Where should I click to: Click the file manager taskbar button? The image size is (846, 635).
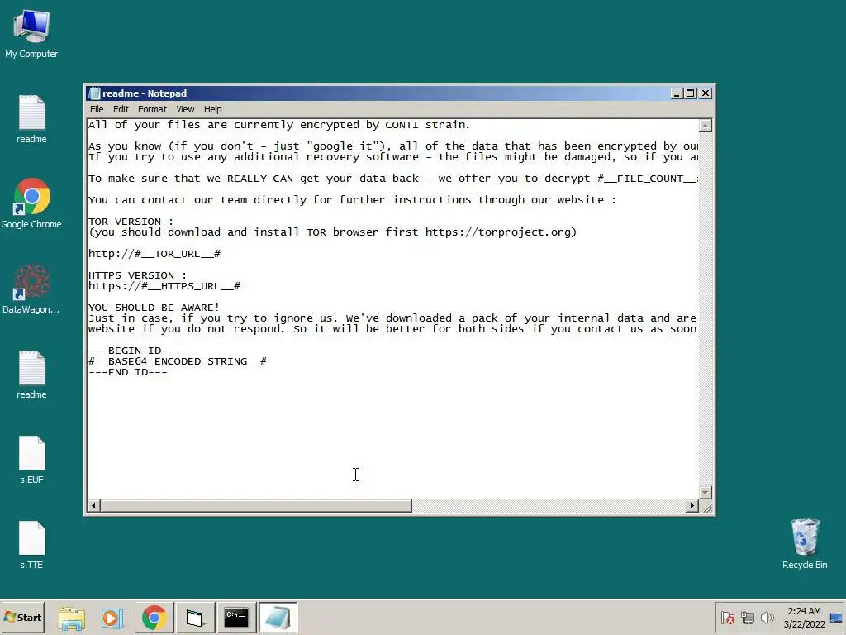point(195,617)
